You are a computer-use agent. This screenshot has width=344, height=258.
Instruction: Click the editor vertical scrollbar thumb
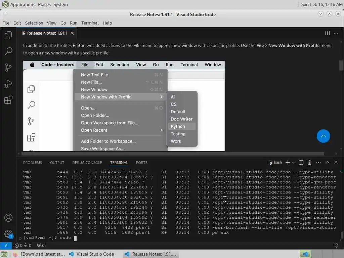[x=341, y=66]
